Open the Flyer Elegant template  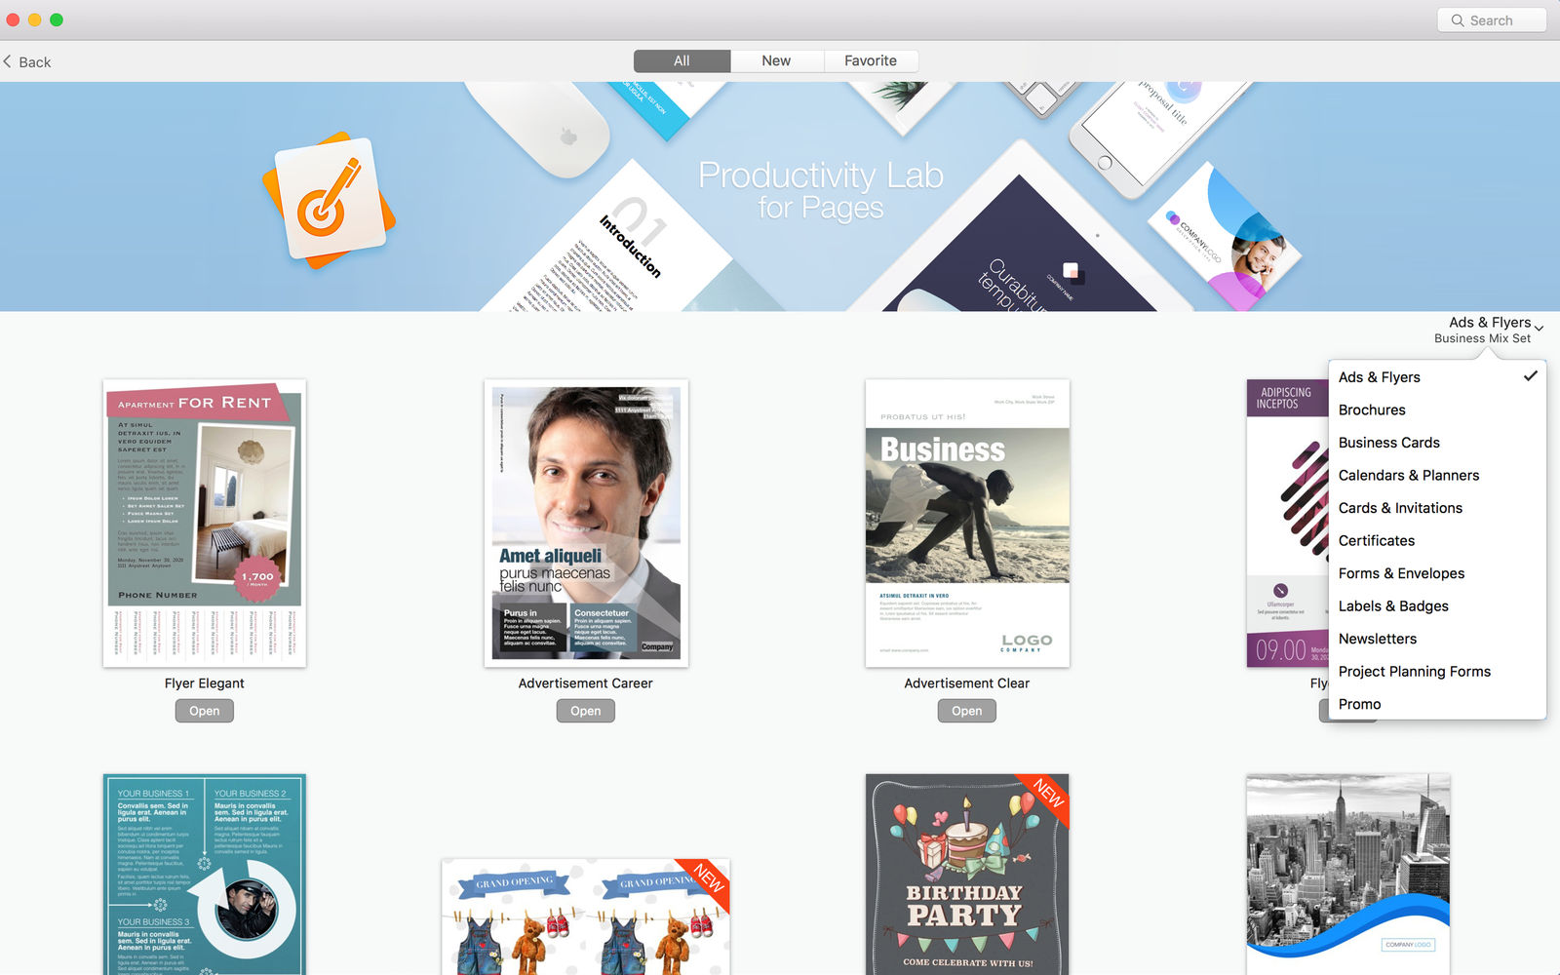(x=205, y=711)
